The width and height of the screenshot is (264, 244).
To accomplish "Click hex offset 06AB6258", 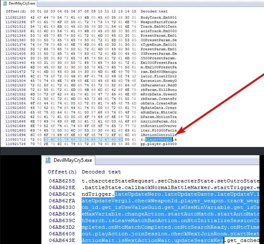I will click(62, 181).
